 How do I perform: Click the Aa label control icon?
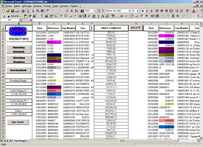pyautogui.click(x=121, y=16)
